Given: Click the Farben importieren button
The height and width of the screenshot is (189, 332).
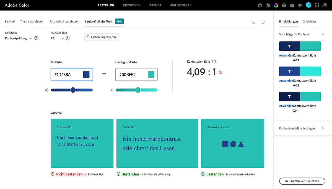Looking at the screenshot, I should pyautogui.click(x=101, y=37).
